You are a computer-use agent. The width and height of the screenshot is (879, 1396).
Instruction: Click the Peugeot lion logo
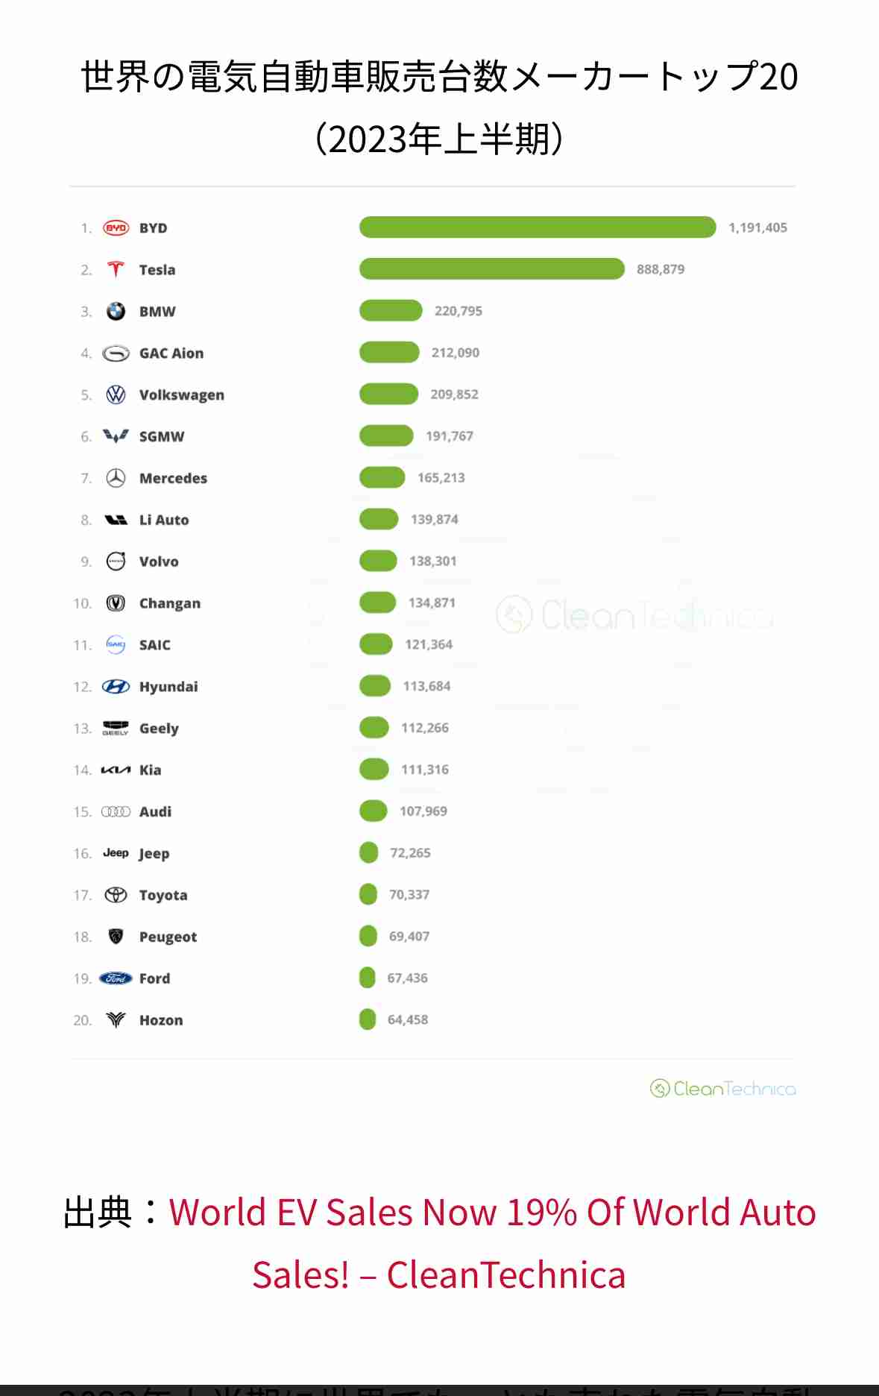click(116, 937)
